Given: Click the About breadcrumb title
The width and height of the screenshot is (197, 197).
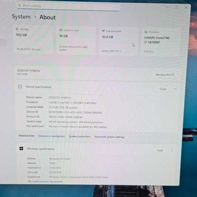Looking at the screenshot, I should point(47,17).
